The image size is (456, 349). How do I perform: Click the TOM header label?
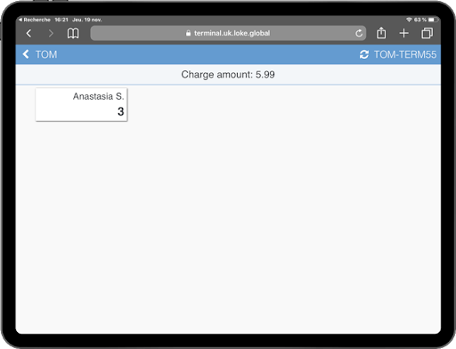46,54
